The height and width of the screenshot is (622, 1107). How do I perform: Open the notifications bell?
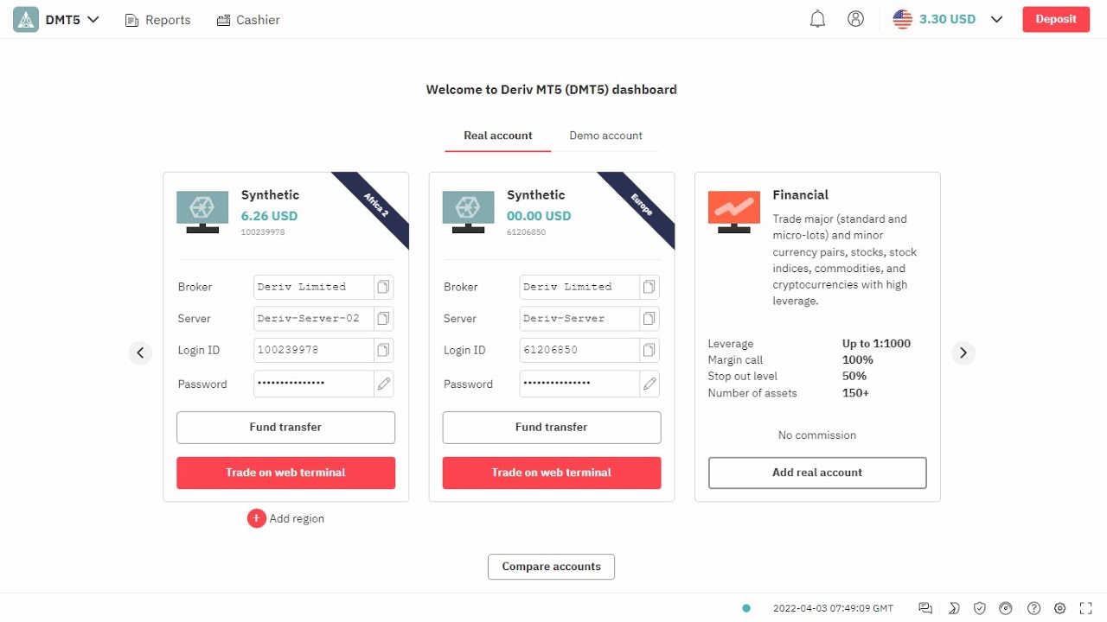817,19
